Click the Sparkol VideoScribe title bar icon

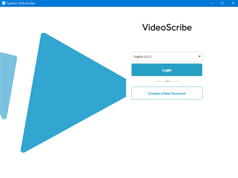(x=4, y=3)
